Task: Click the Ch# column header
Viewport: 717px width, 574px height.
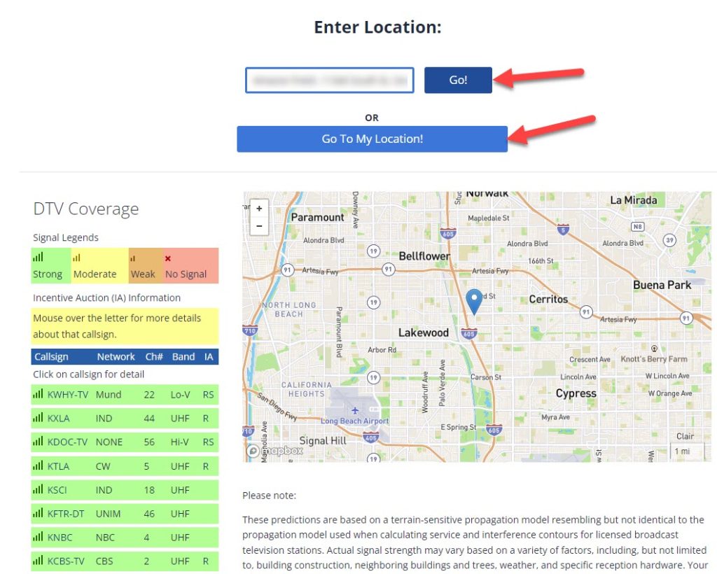Action: [154, 356]
